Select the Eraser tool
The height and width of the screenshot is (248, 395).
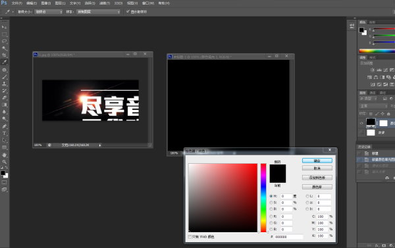tap(5, 98)
